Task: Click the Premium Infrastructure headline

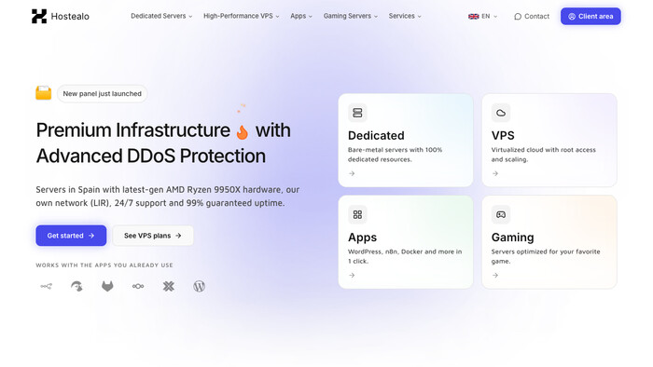Action: 163,143
